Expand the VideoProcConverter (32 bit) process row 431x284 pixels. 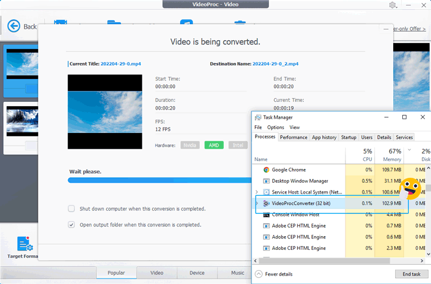coord(257,203)
